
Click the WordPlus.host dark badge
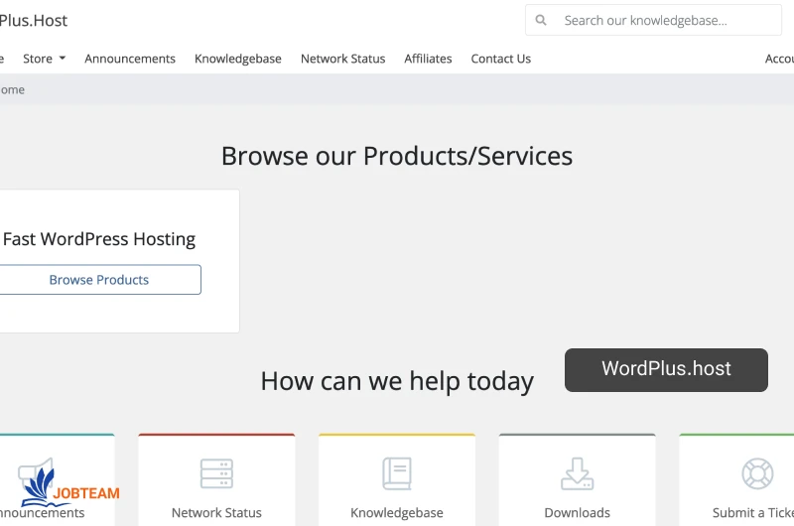[x=666, y=369]
